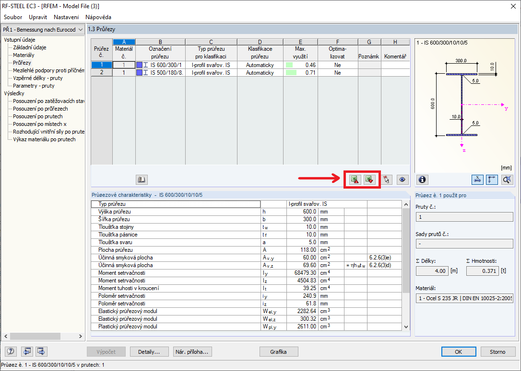Click the Detaily... button
The width and height of the screenshot is (521, 371).
pos(149,352)
